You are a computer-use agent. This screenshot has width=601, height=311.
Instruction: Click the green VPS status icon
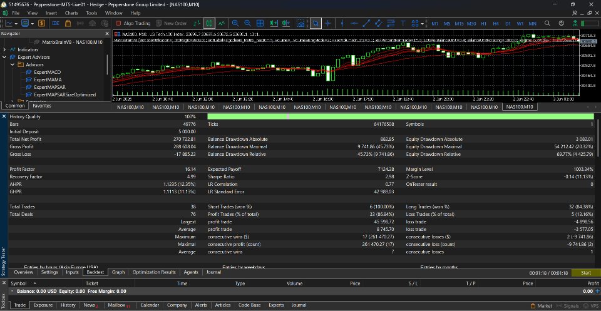(x=575, y=23)
